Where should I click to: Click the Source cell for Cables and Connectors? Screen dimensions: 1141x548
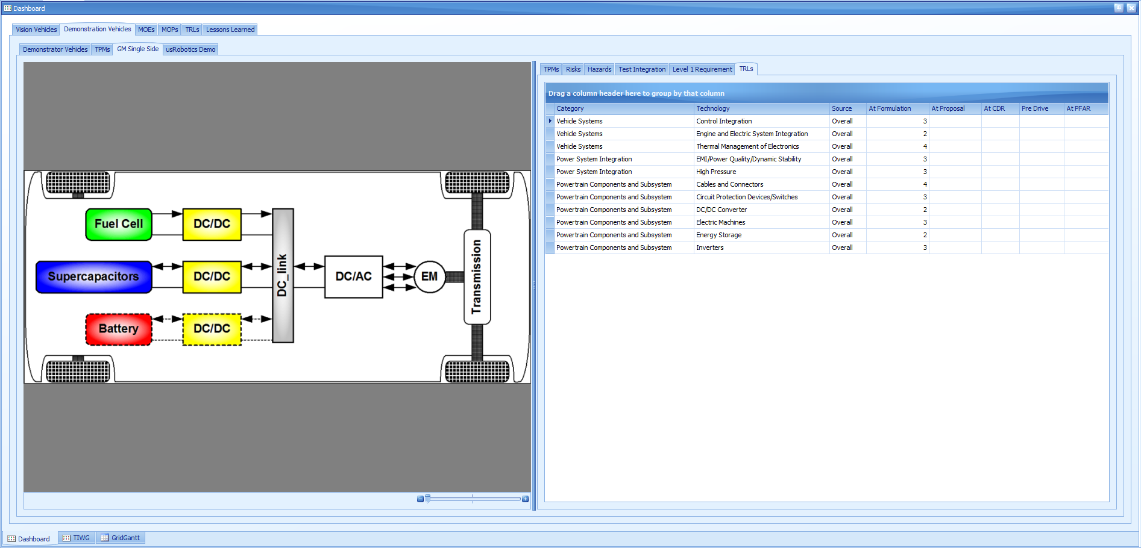pyautogui.click(x=848, y=184)
